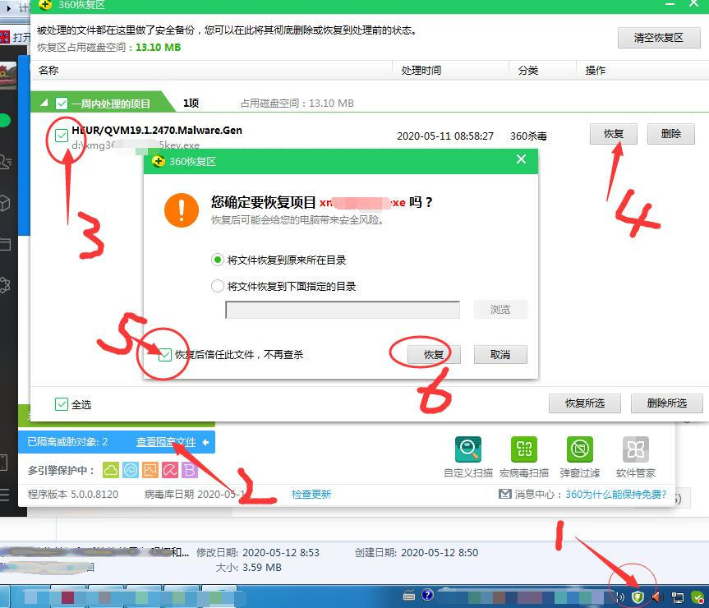Close the 360恢复区 confirmation dialog

pos(521,159)
